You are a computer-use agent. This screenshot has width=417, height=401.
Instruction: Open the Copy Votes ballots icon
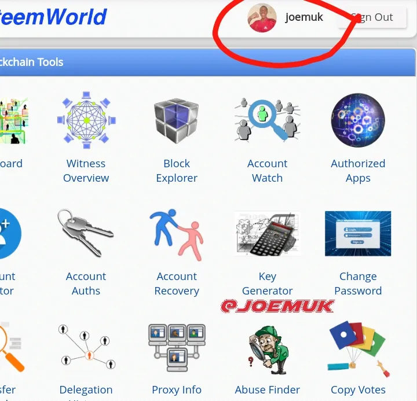tap(358, 349)
